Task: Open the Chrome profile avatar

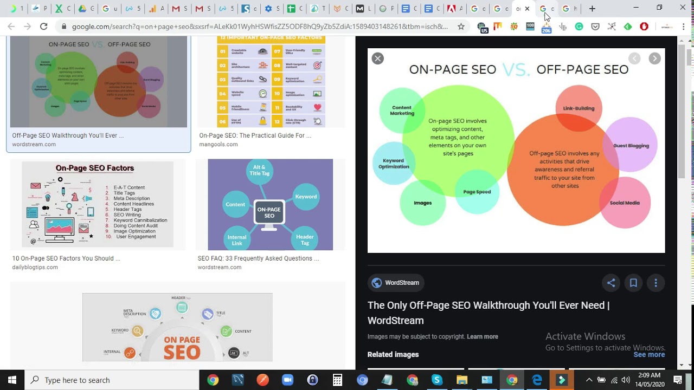Action: tap(667, 26)
